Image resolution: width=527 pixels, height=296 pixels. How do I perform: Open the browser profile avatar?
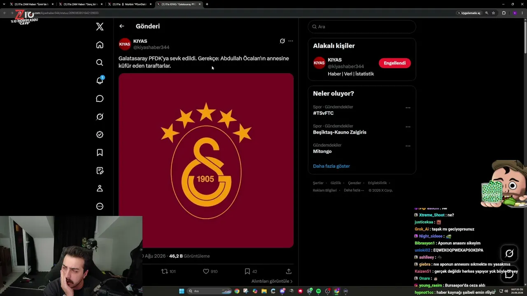[x=515, y=13]
